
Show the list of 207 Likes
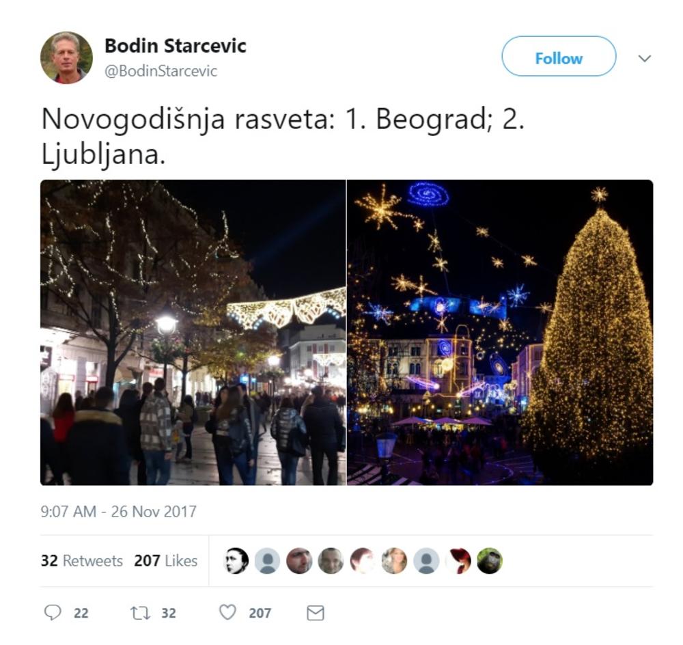[165, 560]
